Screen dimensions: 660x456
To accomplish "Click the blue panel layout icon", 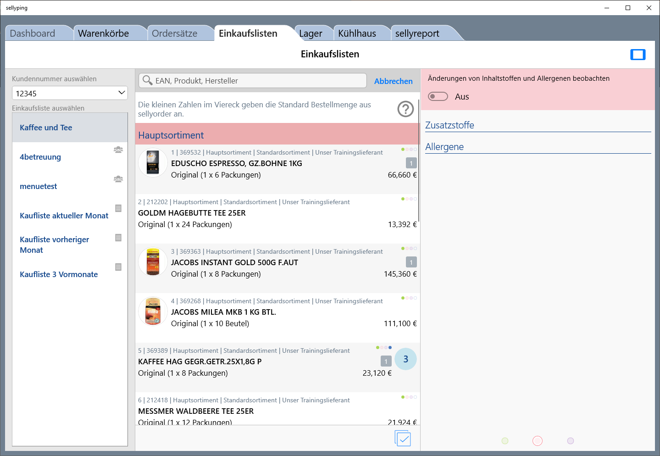I will point(638,55).
